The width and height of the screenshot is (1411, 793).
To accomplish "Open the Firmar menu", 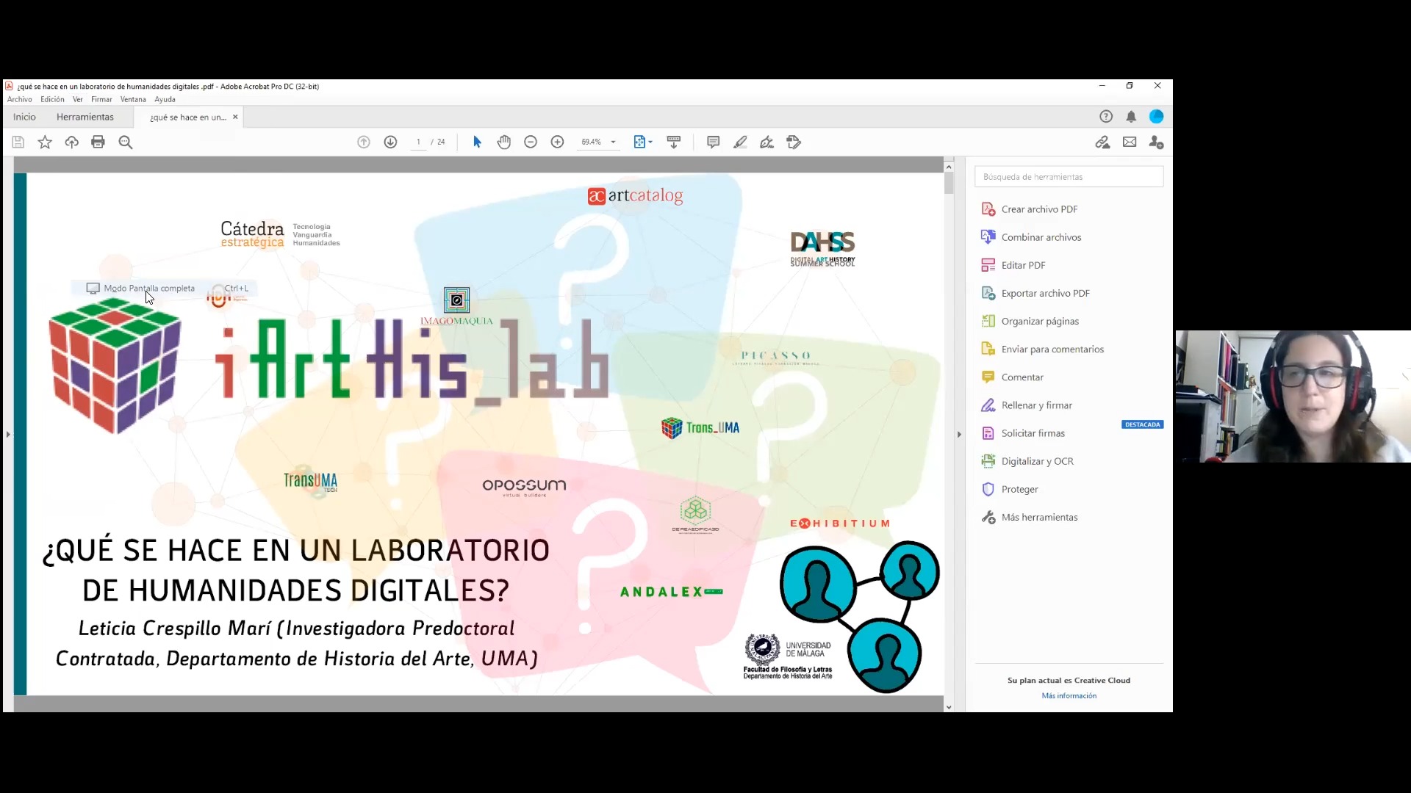I will [101, 100].
